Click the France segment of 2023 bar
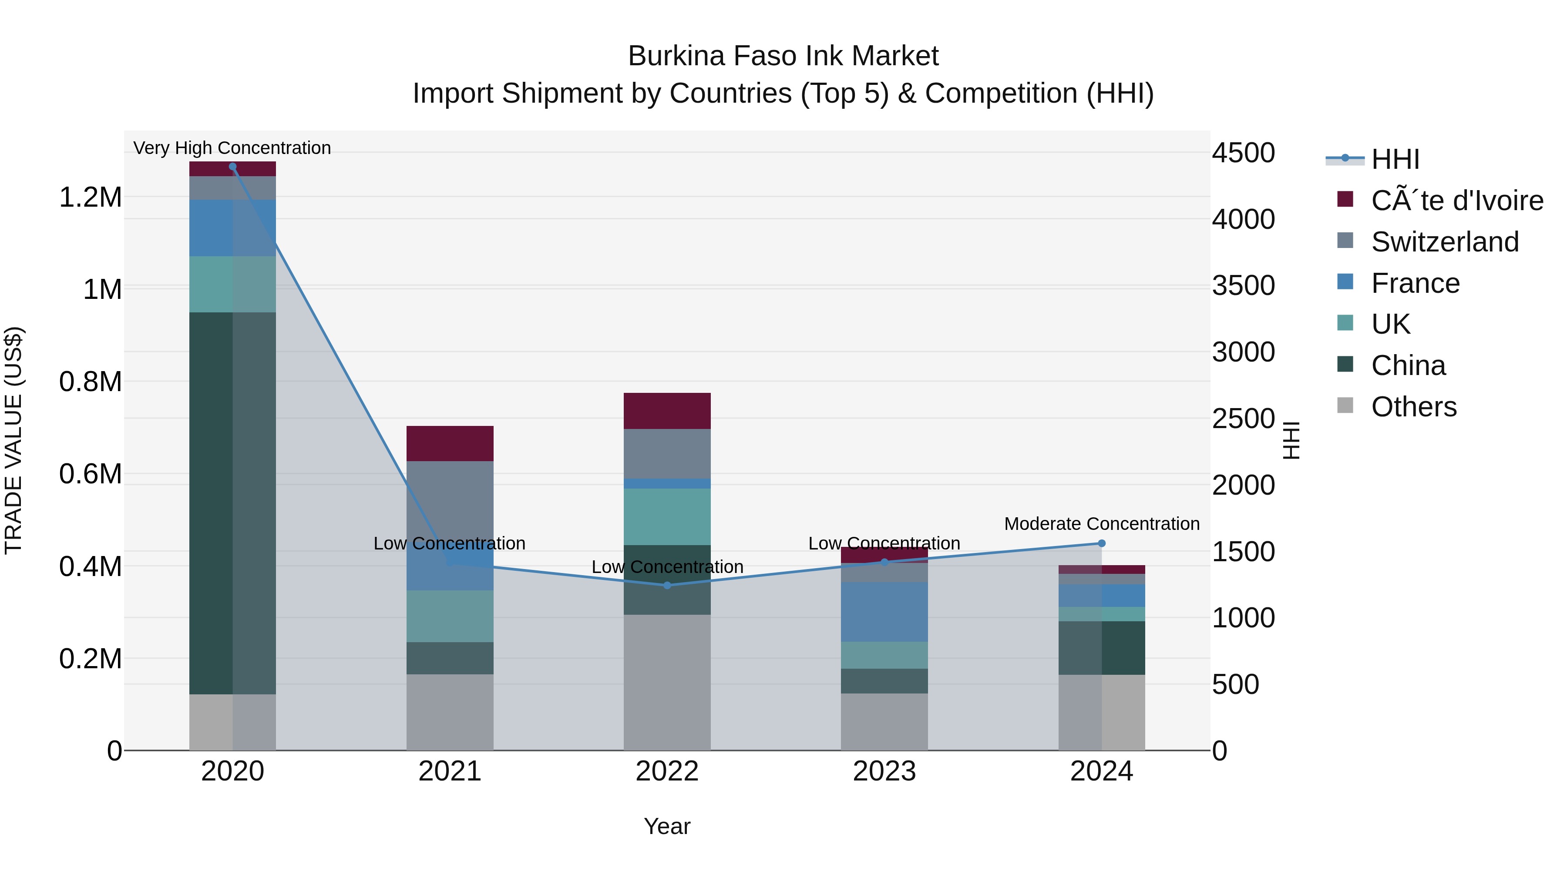1567x881 pixels. pyautogui.click(x=884, y=612)
